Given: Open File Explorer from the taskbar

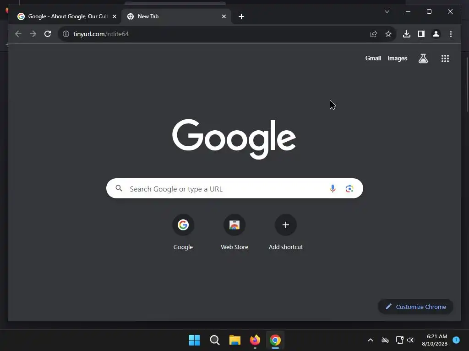Looking at the screenshot, I should (x=235, y=340).
